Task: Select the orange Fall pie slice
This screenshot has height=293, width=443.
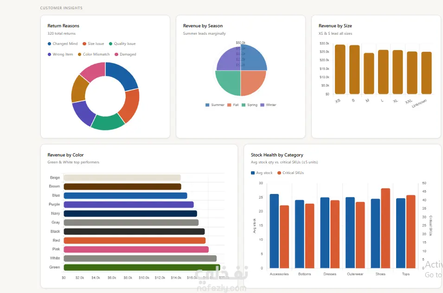Action: pyautogui.click(x=252, y=82)
